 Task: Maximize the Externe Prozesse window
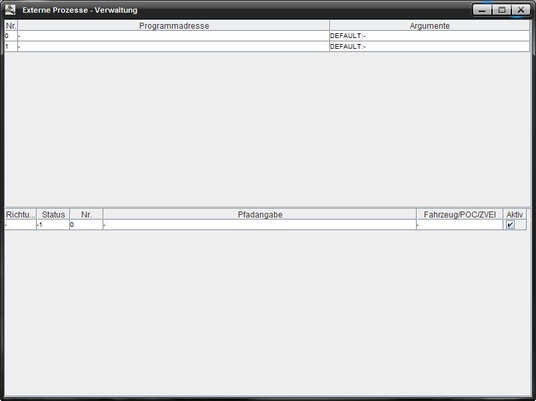tap(502, 10)
